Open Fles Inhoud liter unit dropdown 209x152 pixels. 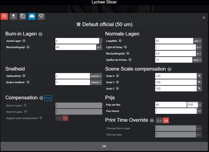tap(199, 111)
